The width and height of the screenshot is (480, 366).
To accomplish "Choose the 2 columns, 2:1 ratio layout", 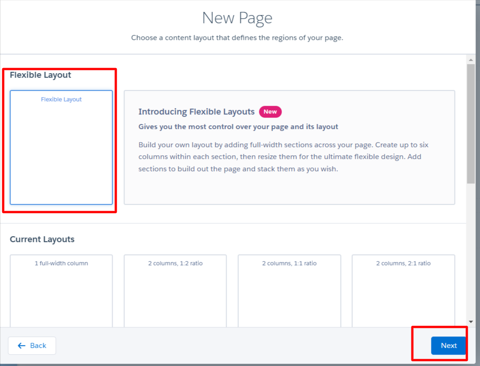I will click(x=403, y=291).
